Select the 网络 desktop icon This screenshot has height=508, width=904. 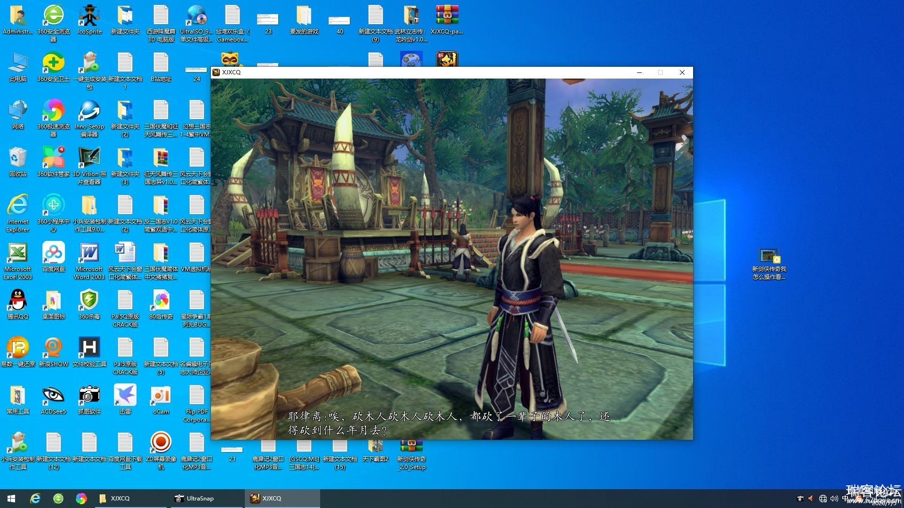click(18, 115)
